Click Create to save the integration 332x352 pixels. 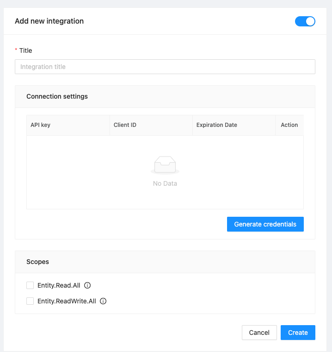298,333
